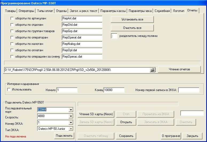Click the 'Закрыть' button
The height and width of the screenshot is (142, 207).
pyautogui.click(x=192, y=136)
